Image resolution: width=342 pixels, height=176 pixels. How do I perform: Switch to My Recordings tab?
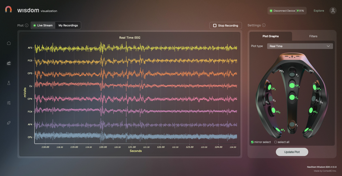pyautogui.click(x=68, y=26)
